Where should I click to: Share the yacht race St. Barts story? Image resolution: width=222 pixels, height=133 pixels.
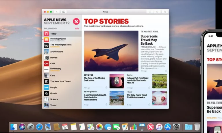(x=106, y=105)
